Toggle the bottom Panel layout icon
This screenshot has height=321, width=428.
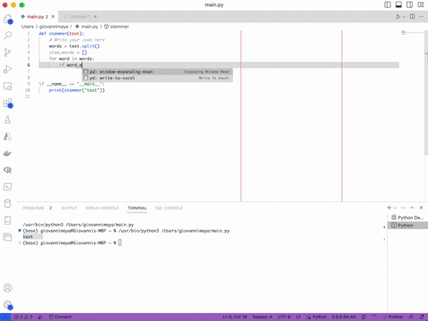coord(399,4)
